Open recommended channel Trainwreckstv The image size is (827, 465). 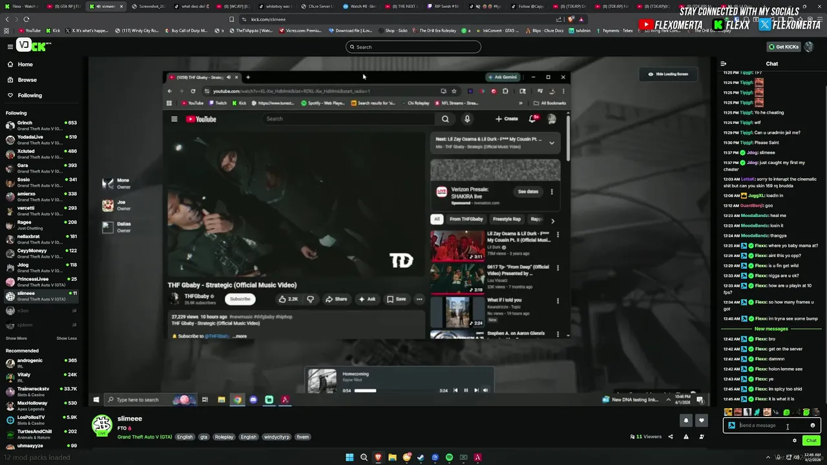point(41,391)
